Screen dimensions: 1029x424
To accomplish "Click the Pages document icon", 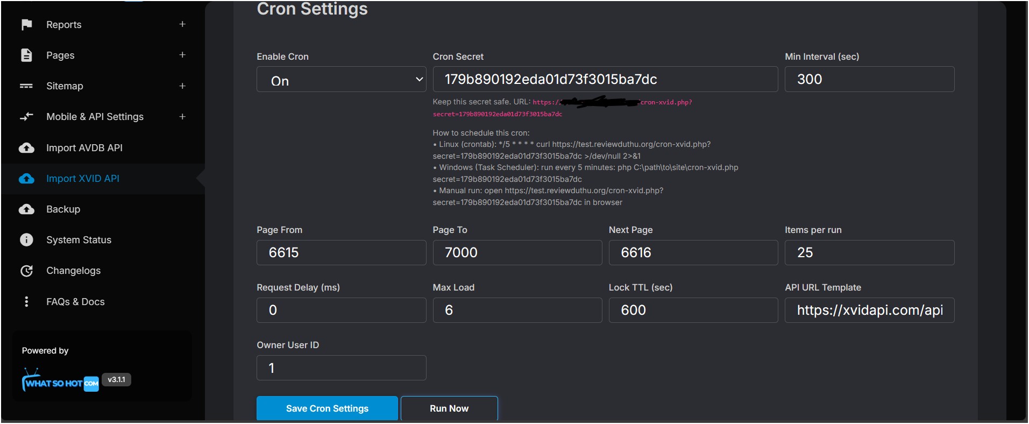I will [x=26, y=55].
